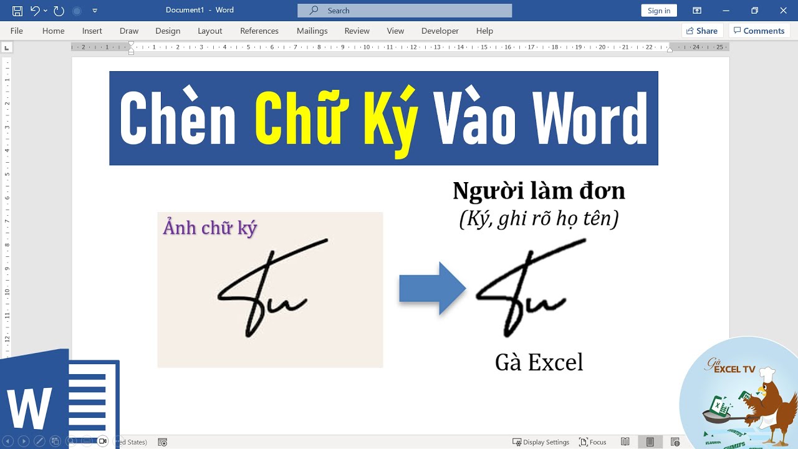
Task: Select the 'Chèn Chữ Ký Vào Word' banner
Action: (x=383, y=118)
